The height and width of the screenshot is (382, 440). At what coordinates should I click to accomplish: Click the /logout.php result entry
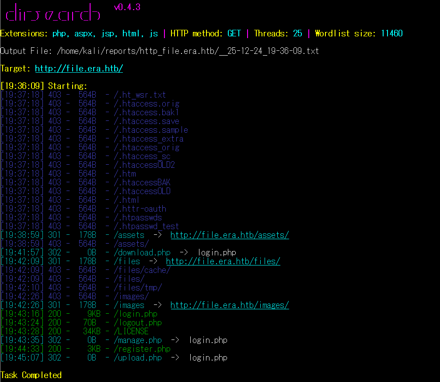[x=138, y=323]
